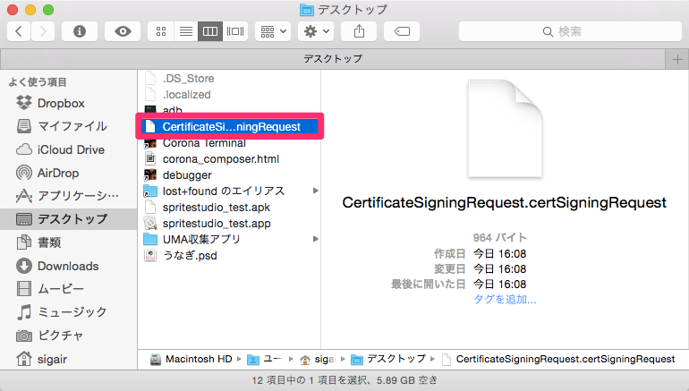
Task: Switch to column view
Action: point(210,31)
